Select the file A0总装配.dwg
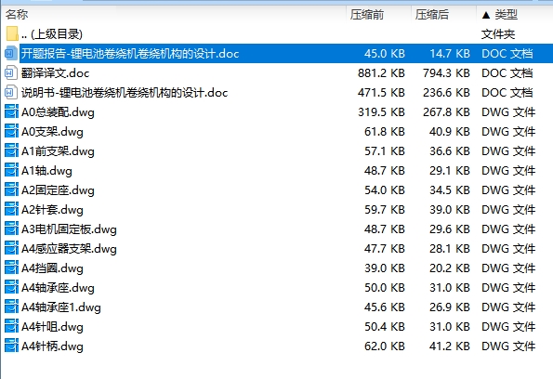Viewport: 553px width, 379px height. pos(58,112)
